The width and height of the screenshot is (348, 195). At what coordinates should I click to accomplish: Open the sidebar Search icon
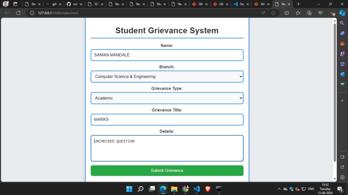[342, 23]
